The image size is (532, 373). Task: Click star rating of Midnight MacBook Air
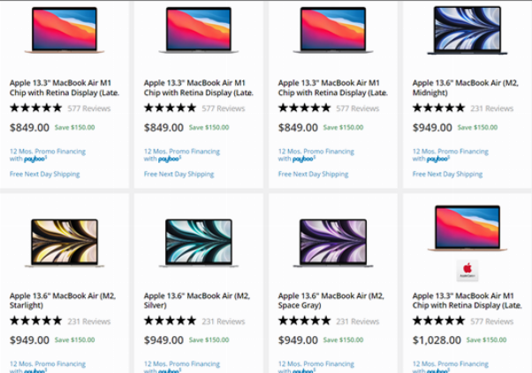pyautogui.click(x=438, y=108)
